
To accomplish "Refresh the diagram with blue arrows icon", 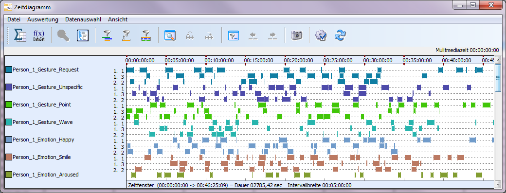I will [x=340, y=35].
